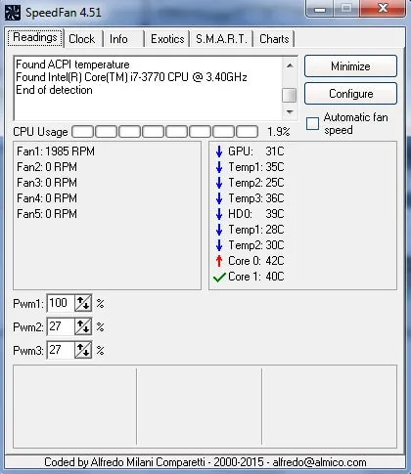
Task: Select the 'Fan5: 0 RPM' reading
Action: click(47, 214)
